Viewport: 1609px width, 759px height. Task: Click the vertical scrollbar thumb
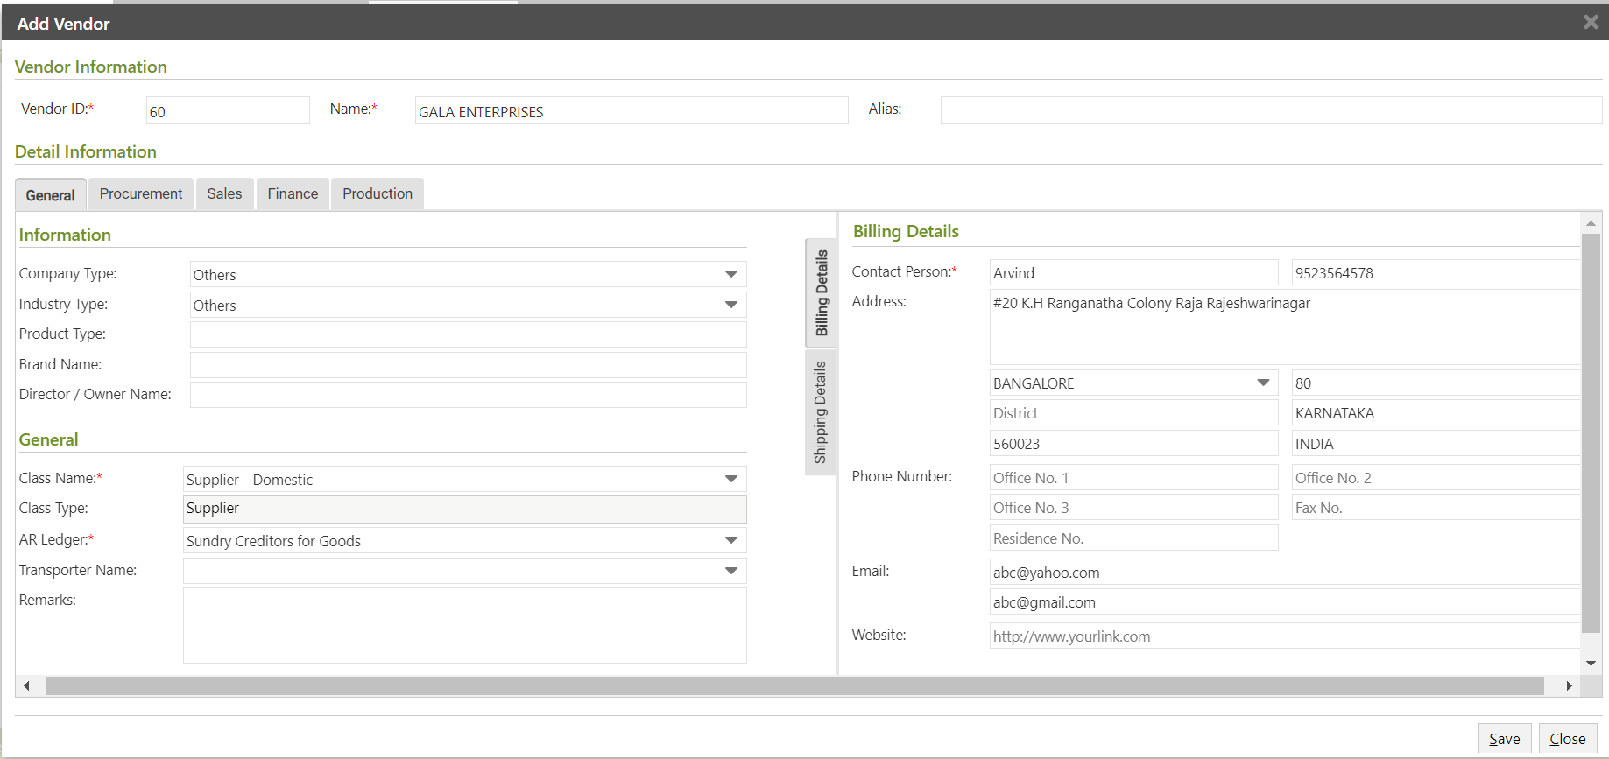(1591, 432)
